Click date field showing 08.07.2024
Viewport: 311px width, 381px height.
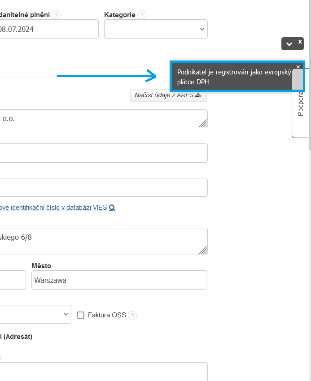[48, 29]
